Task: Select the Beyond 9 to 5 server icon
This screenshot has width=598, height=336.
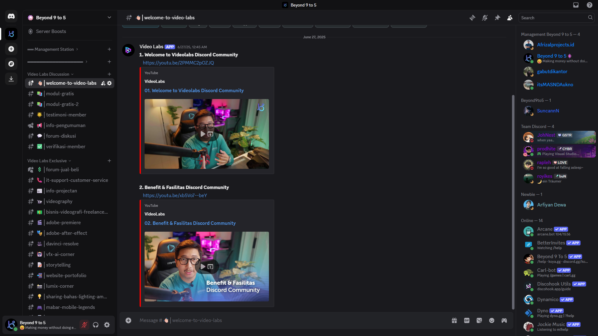Action: pos(11,34)
